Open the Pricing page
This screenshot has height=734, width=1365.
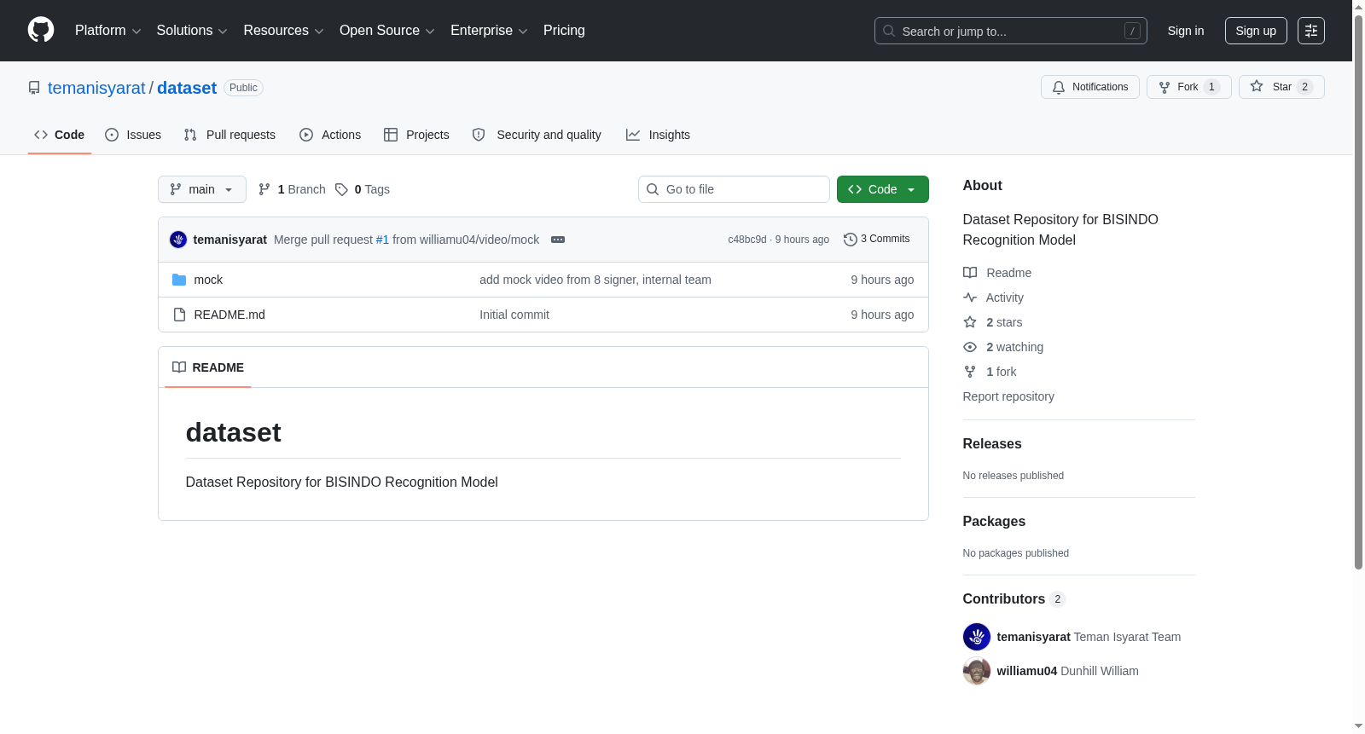click(564, 31)
